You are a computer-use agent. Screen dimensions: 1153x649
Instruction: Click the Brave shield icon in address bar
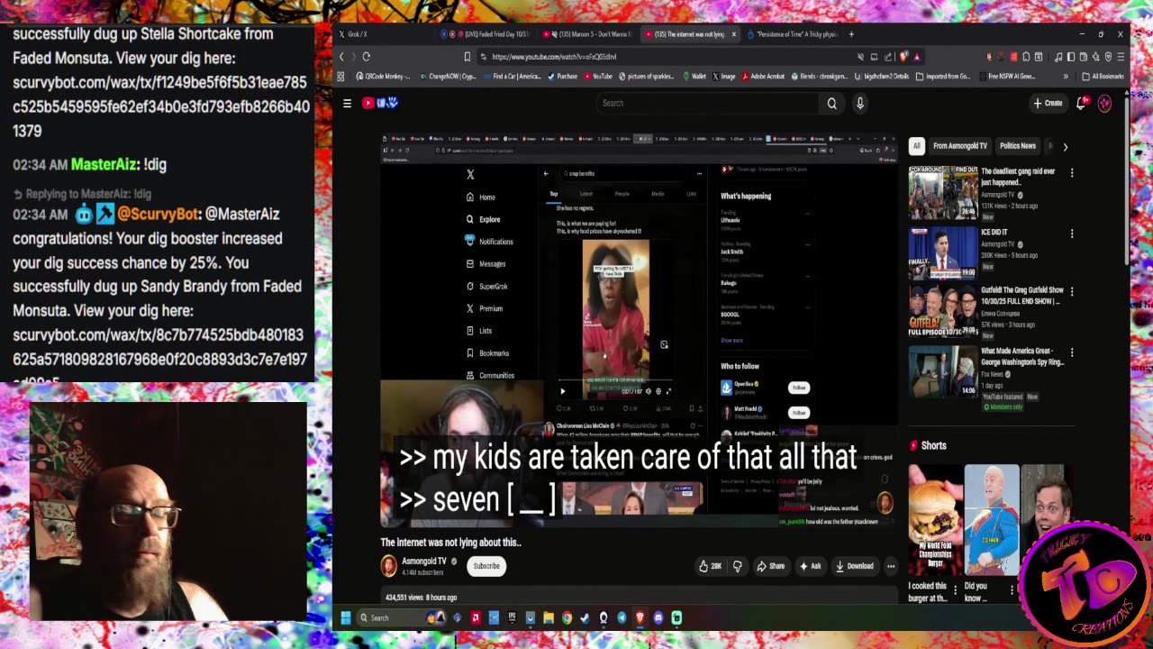pos(903,57)
